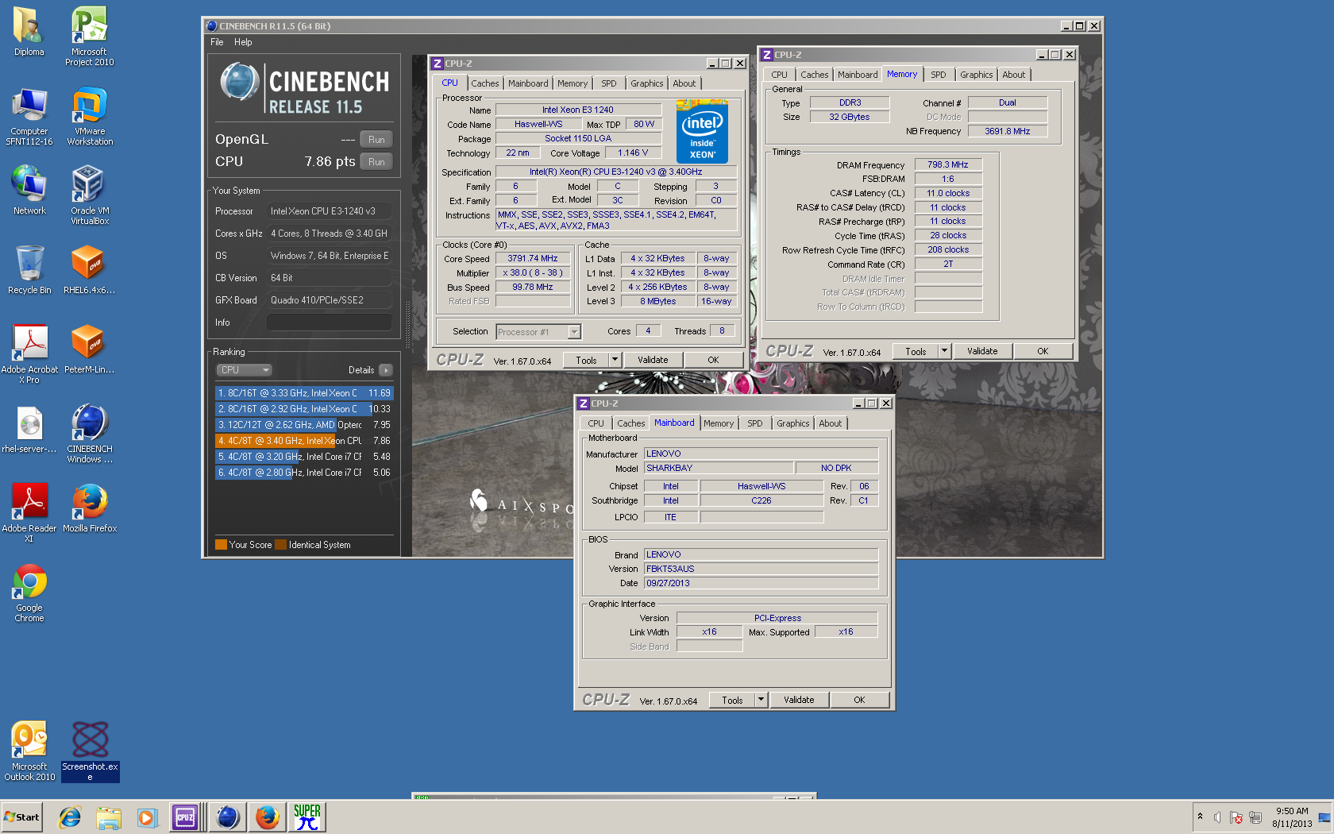
Task: Switch to Firefox taskbar button
Action: pos(267,817)
